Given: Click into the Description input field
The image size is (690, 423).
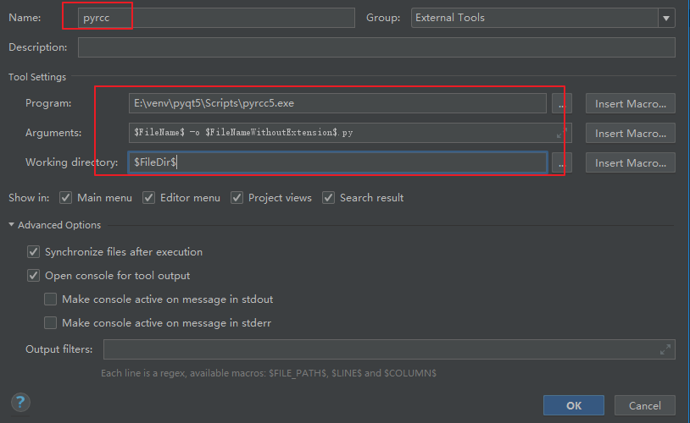Looking at the screenshot, I should [376, 47].
